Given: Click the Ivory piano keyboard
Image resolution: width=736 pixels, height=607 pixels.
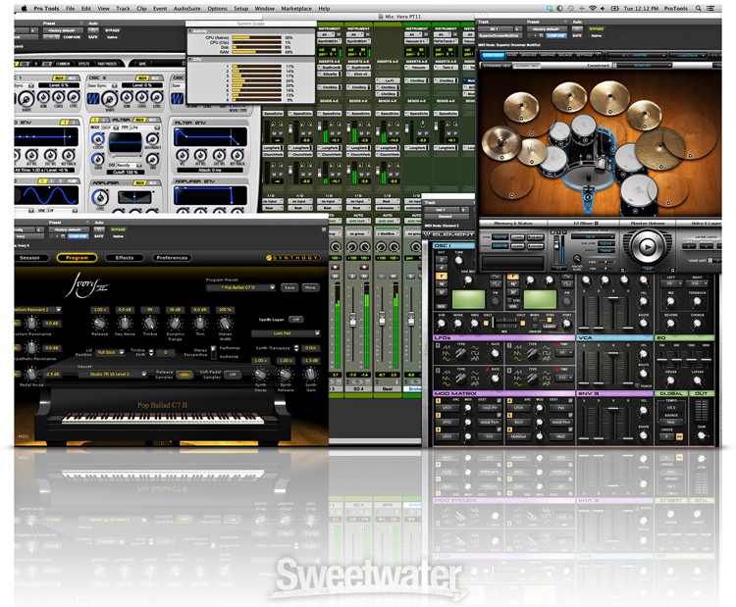Looking at the screenshot, I should 163,419.
